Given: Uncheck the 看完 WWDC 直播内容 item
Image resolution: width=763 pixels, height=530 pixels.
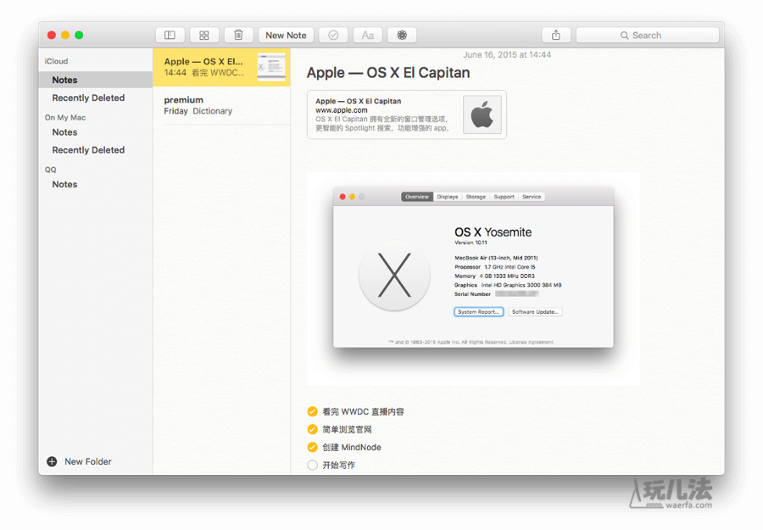Looking at the screenshot, I should point(312,412).
